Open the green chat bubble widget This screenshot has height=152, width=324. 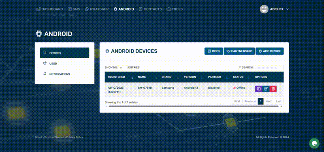(314, 144)
